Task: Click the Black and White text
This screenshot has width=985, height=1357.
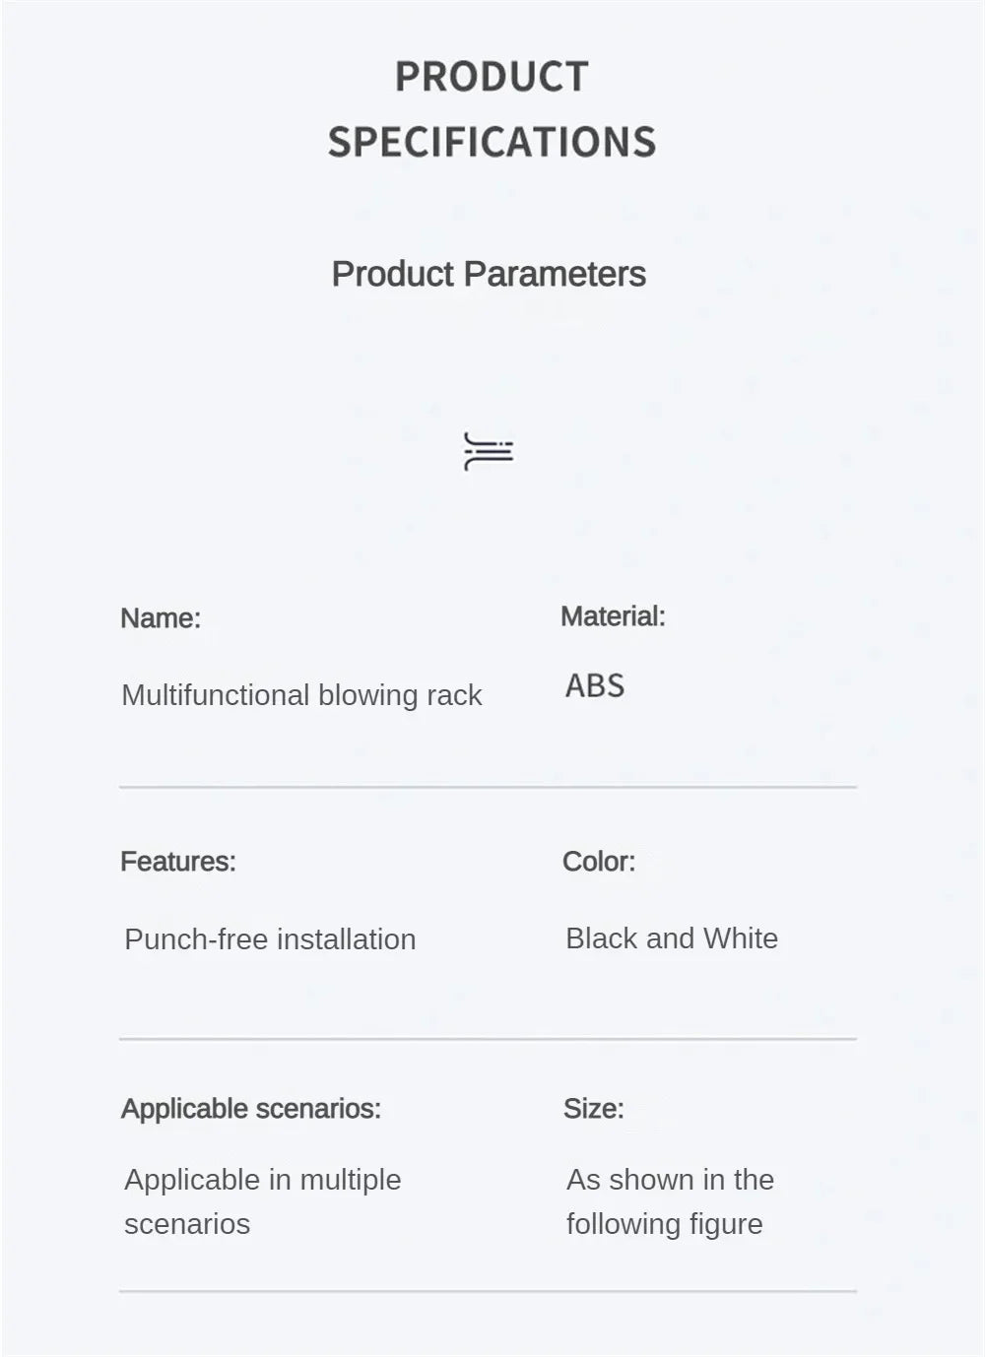Action: [x=672, y=938]
